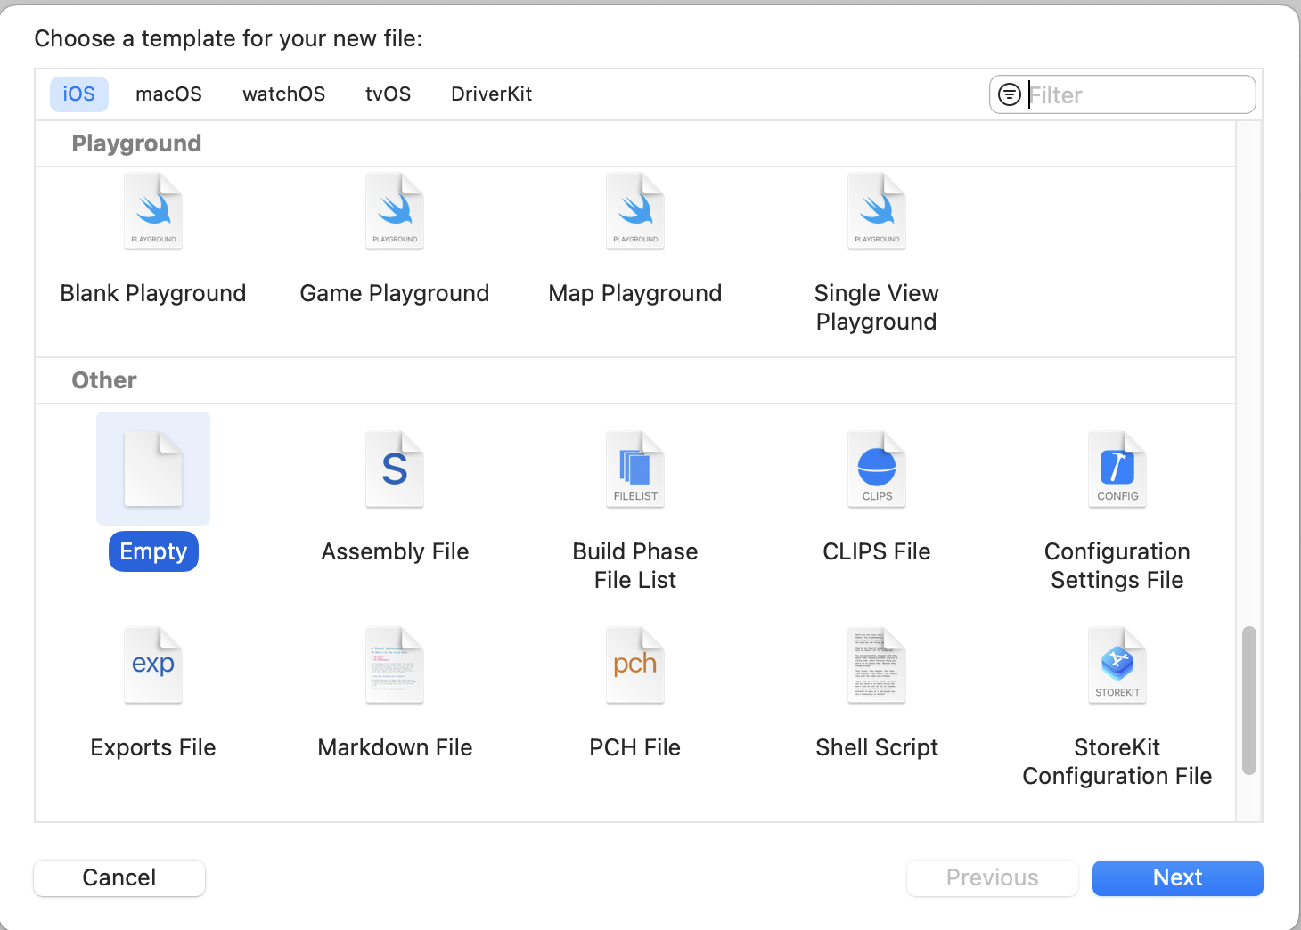Click the 'Single View Playground' label
Screen dimensions: 1301x930
coord(877,307)
